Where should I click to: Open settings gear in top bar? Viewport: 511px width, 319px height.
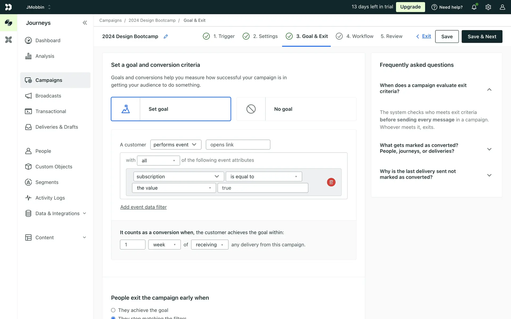point(488,7)
